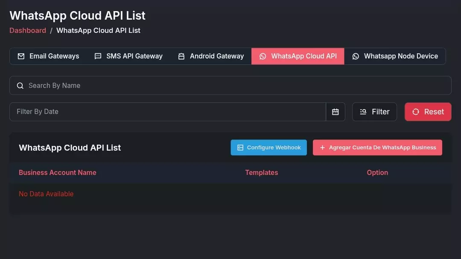
Task: Focus the Filter By Date input
Action: pyautogui.click(x=168, y=112)
